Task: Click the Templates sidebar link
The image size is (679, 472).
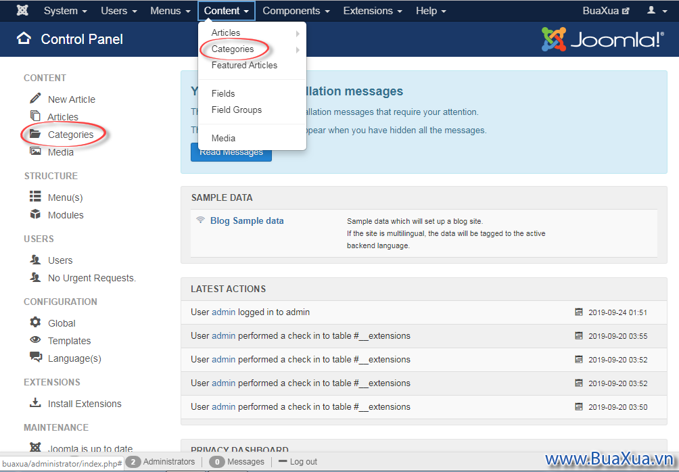Action: tap(69, 341)
